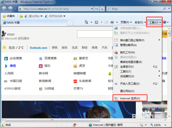Open the Help menu dropdown arrow
172x128 pixels.
168,22
